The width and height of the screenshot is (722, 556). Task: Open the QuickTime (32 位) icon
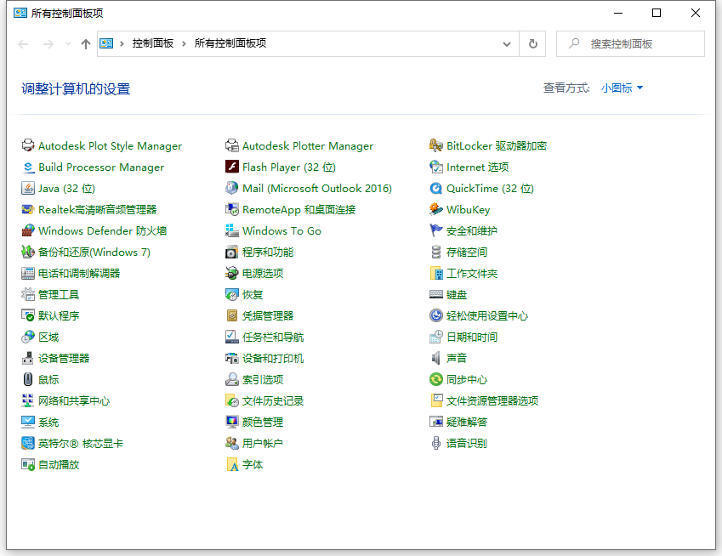(x=436, y=188)
